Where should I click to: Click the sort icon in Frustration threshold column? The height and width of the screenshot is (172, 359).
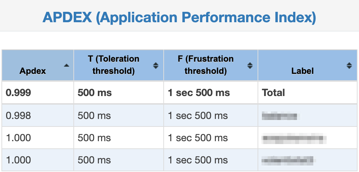(250, 65)
